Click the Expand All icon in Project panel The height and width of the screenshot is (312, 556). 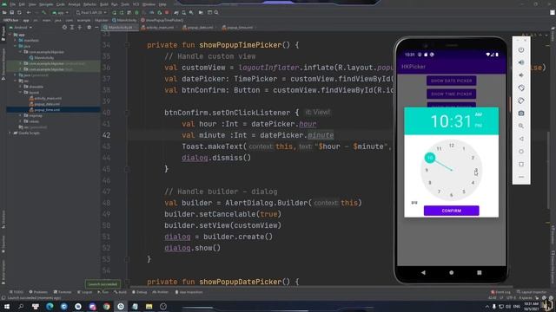(72, 27)
